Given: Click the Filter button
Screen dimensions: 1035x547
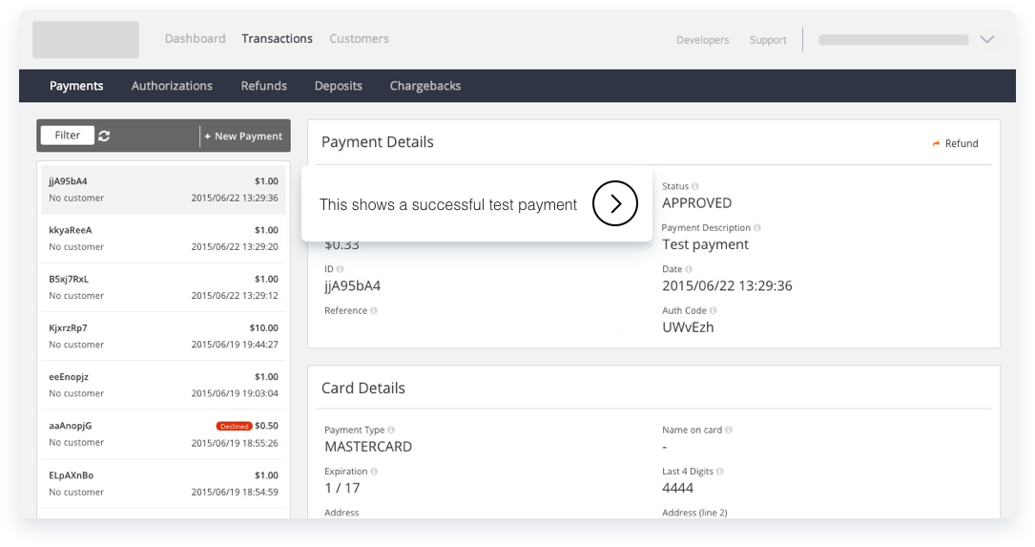Looking at the screenshot, I should click(68, 136).
